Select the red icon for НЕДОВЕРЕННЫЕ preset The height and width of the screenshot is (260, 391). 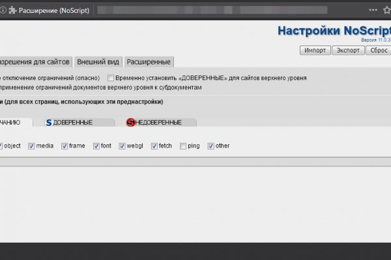[130, 122]
